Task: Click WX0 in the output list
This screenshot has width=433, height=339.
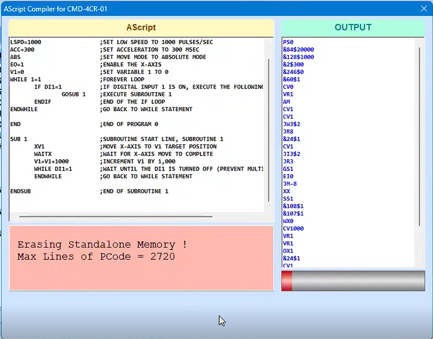Action: (x=288, y=221)
